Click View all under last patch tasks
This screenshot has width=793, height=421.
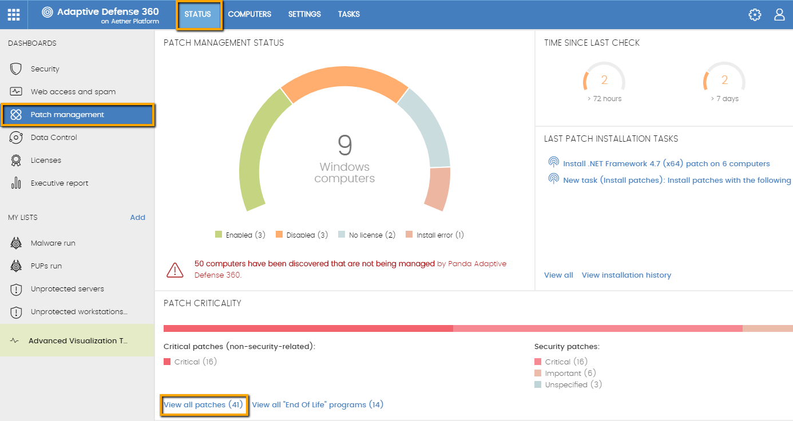(558, 275)
